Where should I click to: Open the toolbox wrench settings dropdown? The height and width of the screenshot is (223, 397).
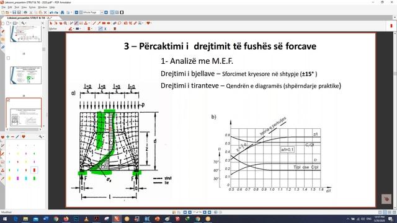tap(43, 136)
